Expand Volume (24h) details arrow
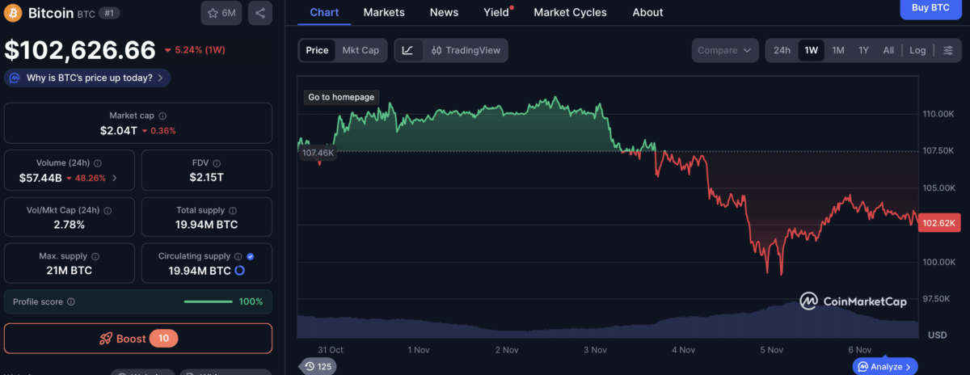 tap(114, 178)
